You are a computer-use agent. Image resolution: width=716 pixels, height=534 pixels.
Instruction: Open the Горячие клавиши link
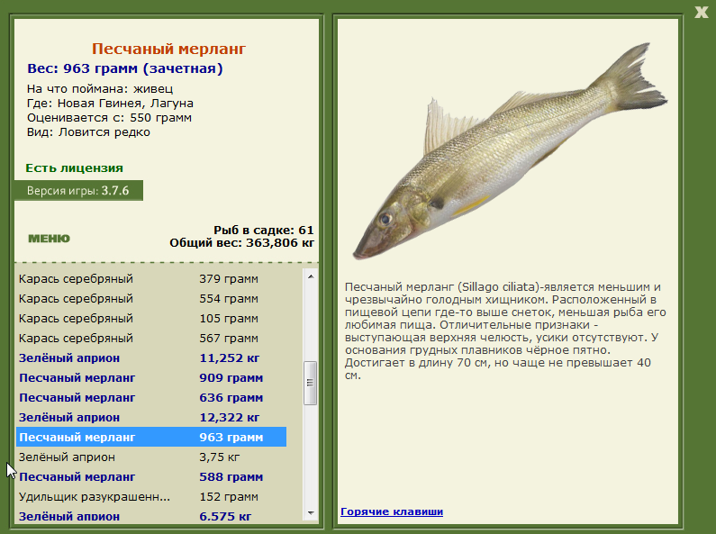tap(392, 511)
